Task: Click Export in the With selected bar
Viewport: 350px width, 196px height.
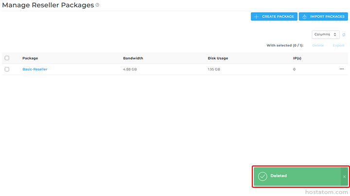Action: click(338, 45)
